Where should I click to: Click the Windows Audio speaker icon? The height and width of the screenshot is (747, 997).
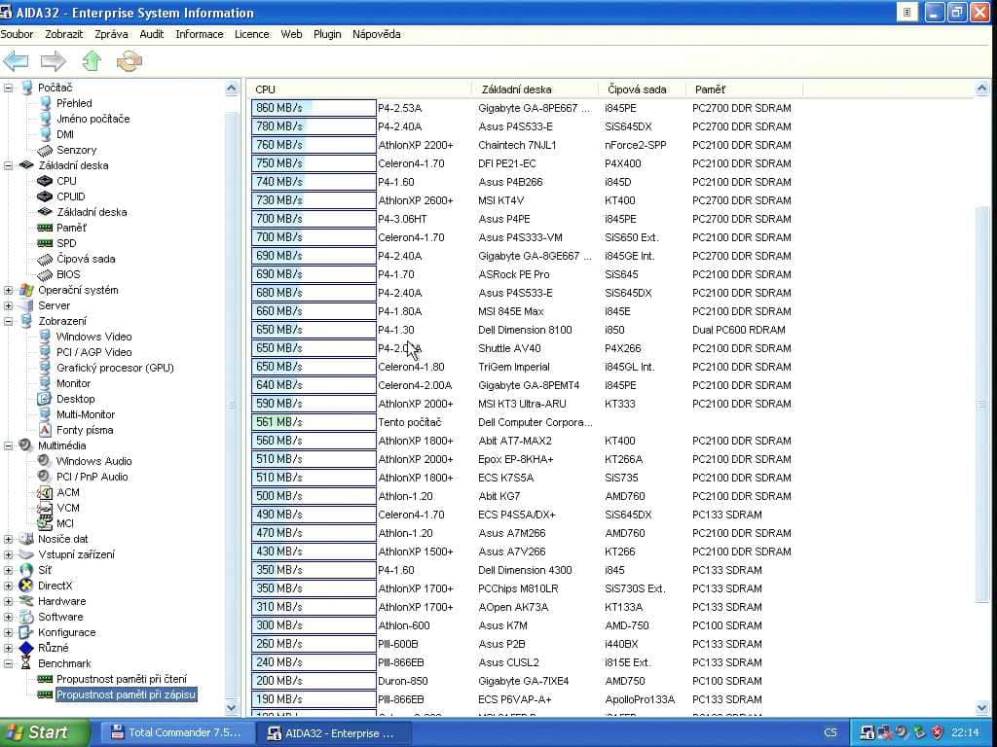(x=44, y=460)
